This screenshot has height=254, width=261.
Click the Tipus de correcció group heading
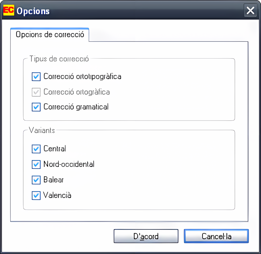[x=59, y=59]
